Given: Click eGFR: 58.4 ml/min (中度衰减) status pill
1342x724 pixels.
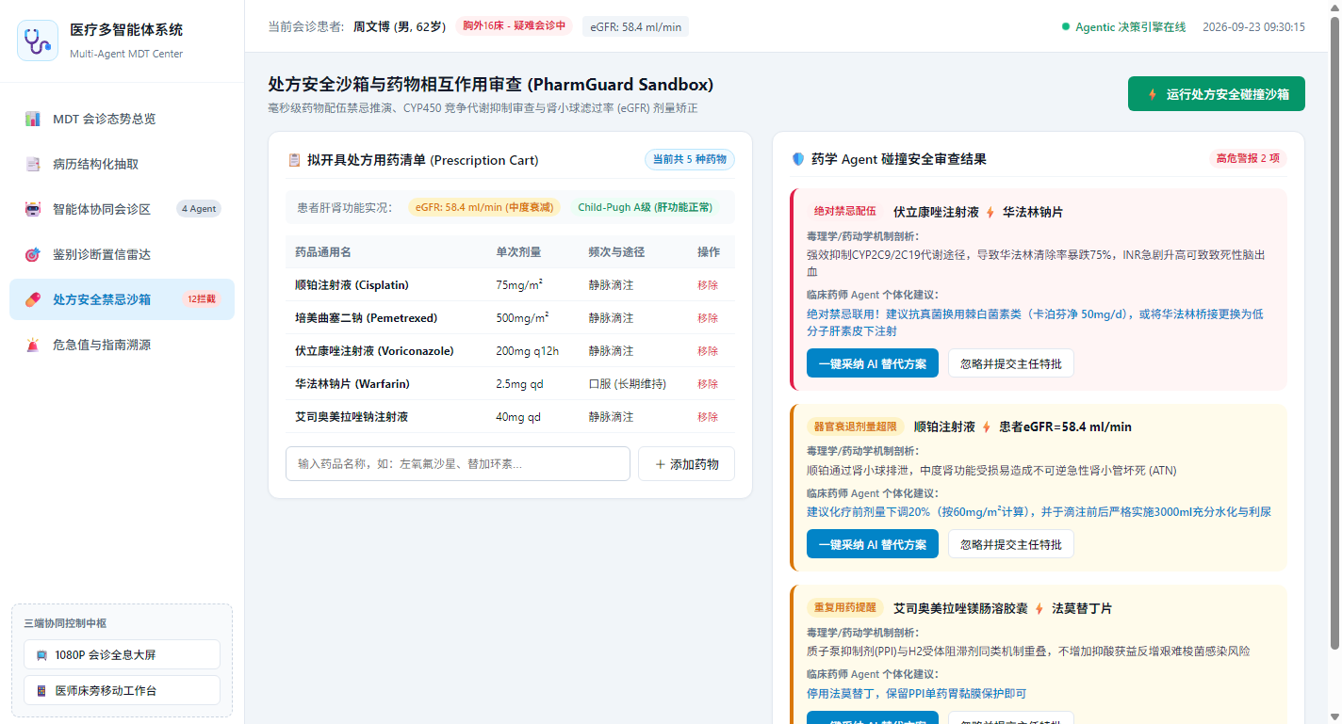Looking at the screenshot, I should 484,207.
